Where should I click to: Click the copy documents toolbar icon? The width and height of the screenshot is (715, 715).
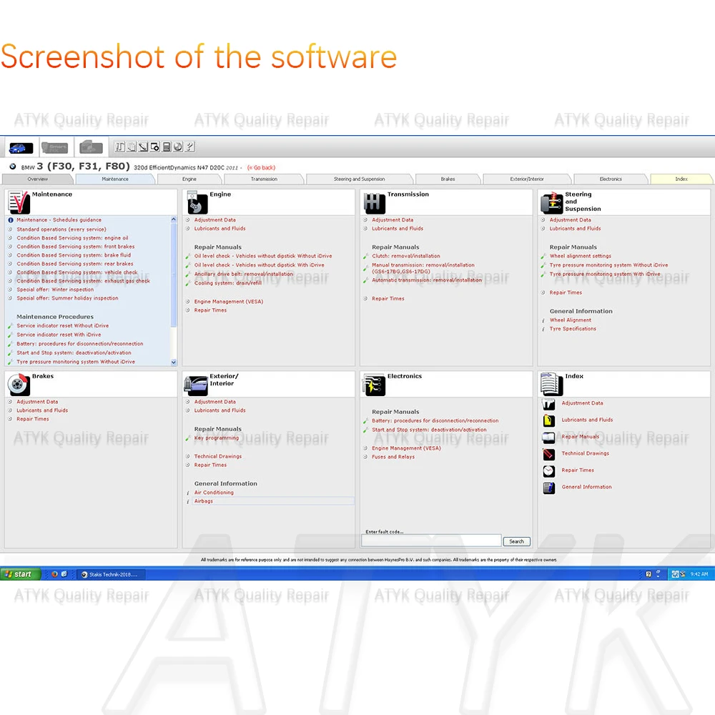[132, 147]
